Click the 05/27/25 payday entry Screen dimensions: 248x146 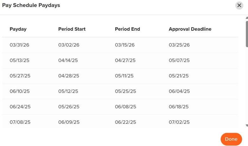point(19,76)
